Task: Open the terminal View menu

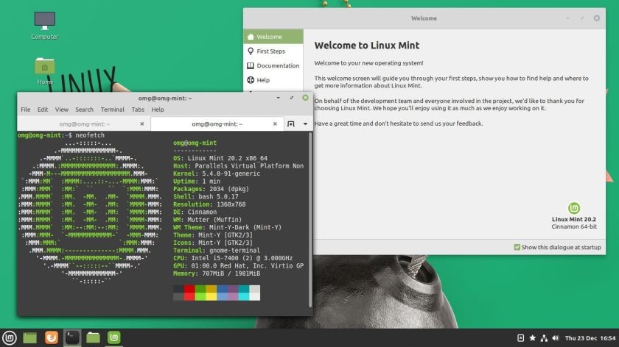Action: click(62, 110)
